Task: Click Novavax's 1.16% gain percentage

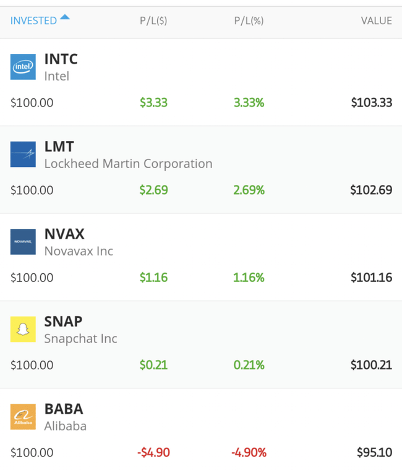Action: [x=249, y=278]
